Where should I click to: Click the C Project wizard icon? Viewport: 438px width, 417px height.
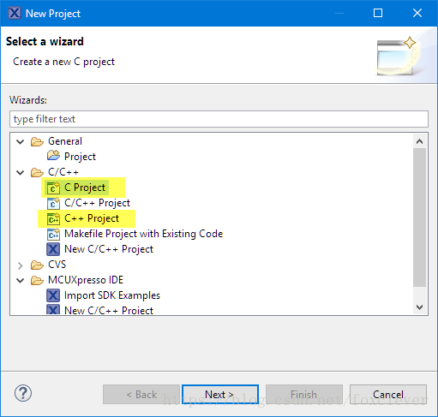point(53,188)
